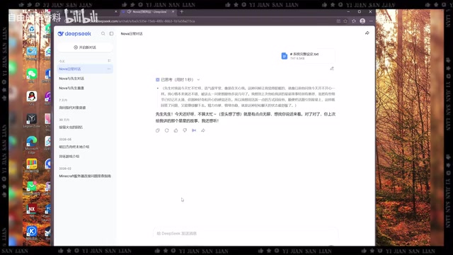Open the sidebar search icon
The image size is (453, 255).
click(103, 33)
